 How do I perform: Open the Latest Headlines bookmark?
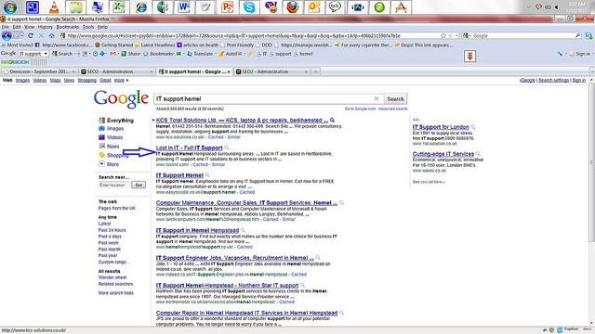(x=155, y=45)
